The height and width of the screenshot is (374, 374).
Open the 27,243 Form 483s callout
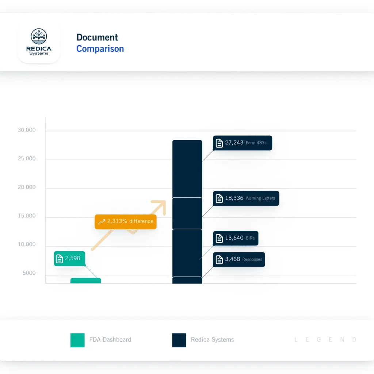coord(242,143)
